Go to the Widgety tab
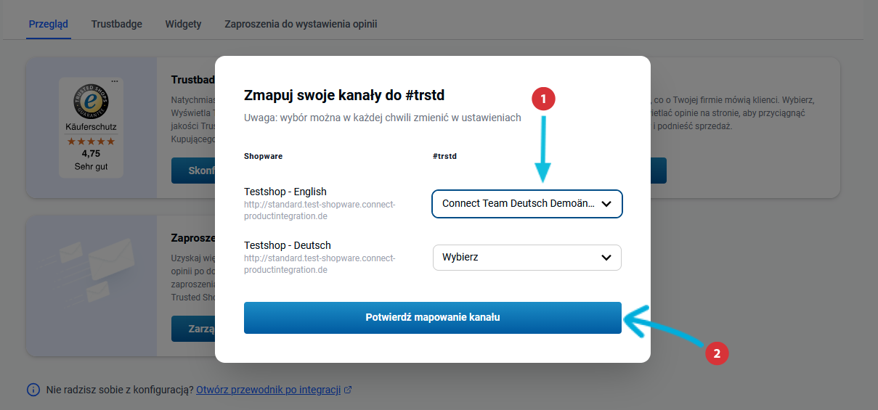This screenshot has height=410, width=878. pyautogui.click(x=183, y=24)
